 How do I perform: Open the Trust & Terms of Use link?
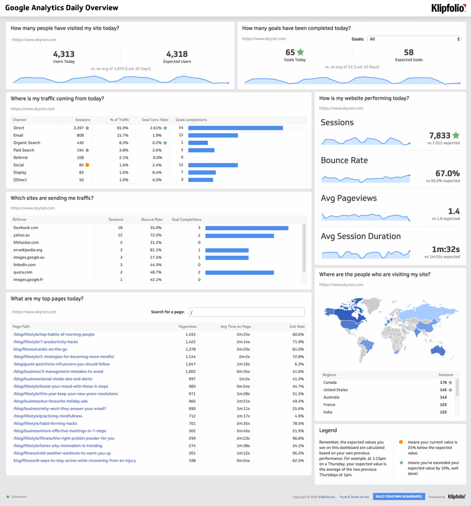[x=354, y=496]
